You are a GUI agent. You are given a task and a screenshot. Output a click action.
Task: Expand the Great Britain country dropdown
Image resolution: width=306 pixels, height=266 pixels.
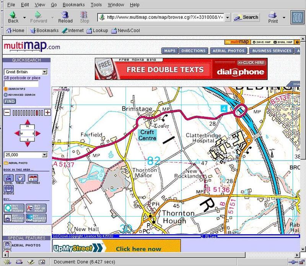pos(45,72)
